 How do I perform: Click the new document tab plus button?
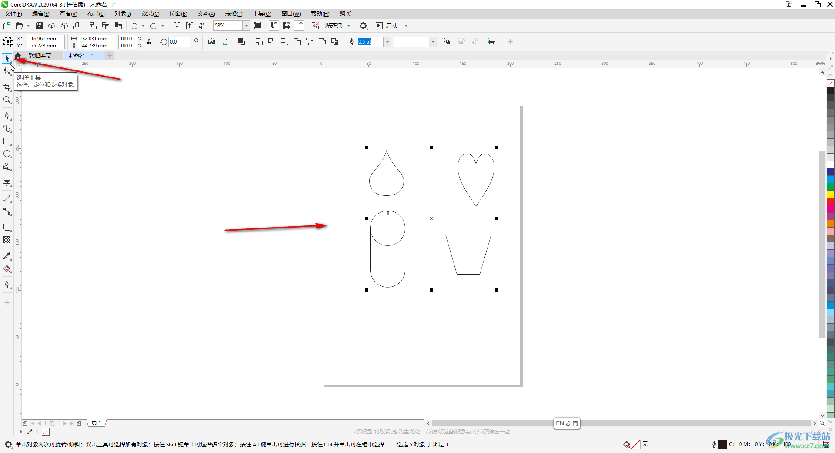click(x=110, y=55)
